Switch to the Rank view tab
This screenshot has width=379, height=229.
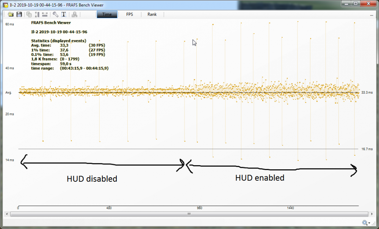[152, 14]
